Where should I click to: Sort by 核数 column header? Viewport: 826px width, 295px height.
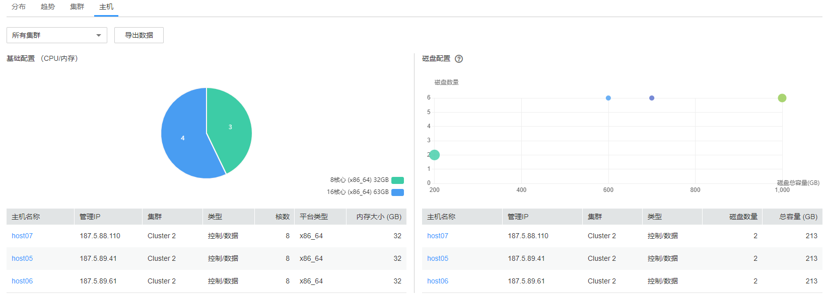(282, 217)
